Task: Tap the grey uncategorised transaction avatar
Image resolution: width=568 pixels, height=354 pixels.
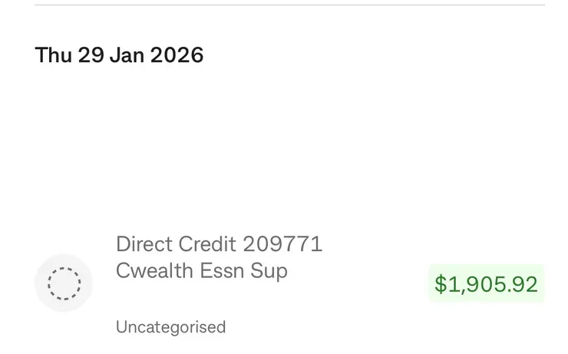Action: point(64,283)
